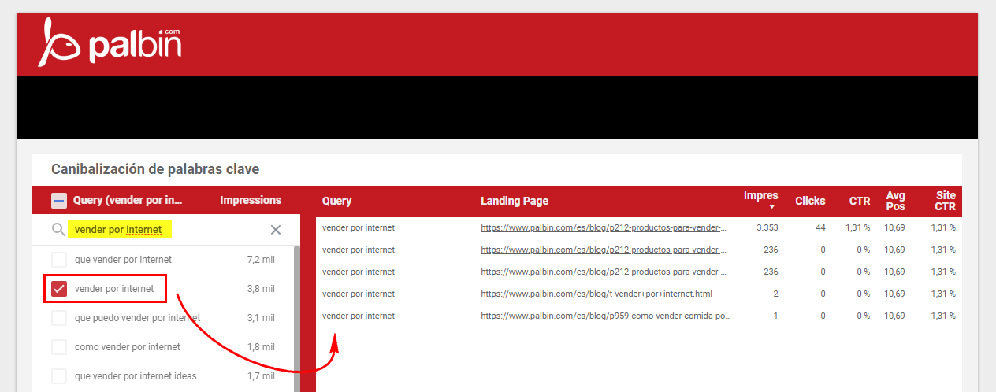The width and height of the screenshot is (996, 392).
Task: Sort table by Site CTR column header
Action: (946, 201)
